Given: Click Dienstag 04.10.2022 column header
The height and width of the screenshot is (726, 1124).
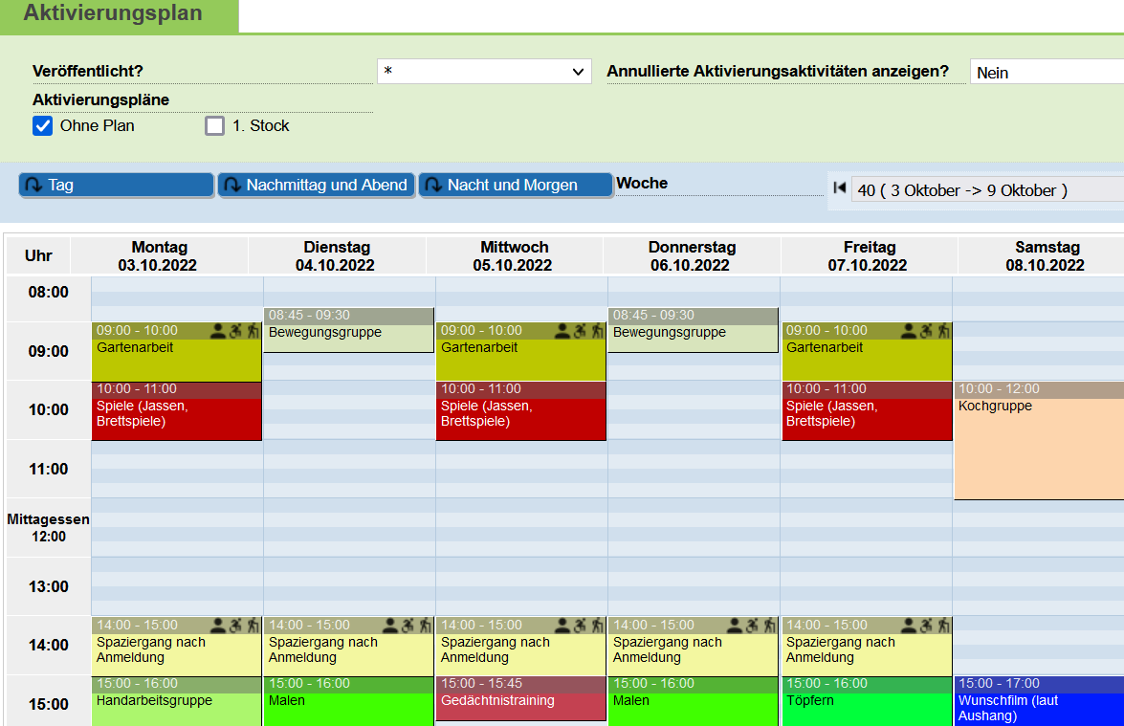Looking at the screenshot, I should [x=336, y=255].
